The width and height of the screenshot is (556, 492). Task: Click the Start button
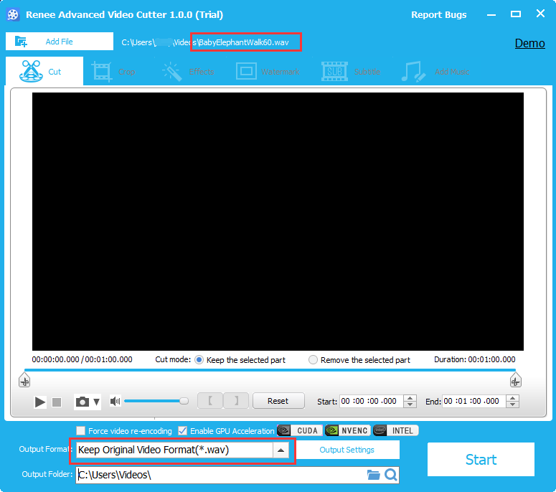pos(481,460)
